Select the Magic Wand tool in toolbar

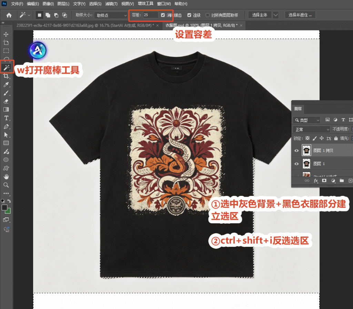6,67
